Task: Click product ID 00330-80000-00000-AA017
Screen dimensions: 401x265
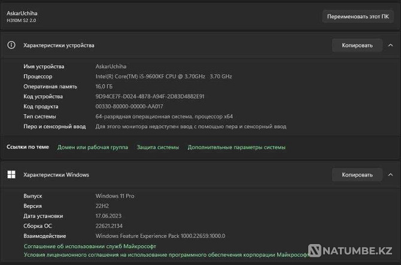Action: (129, 106)
